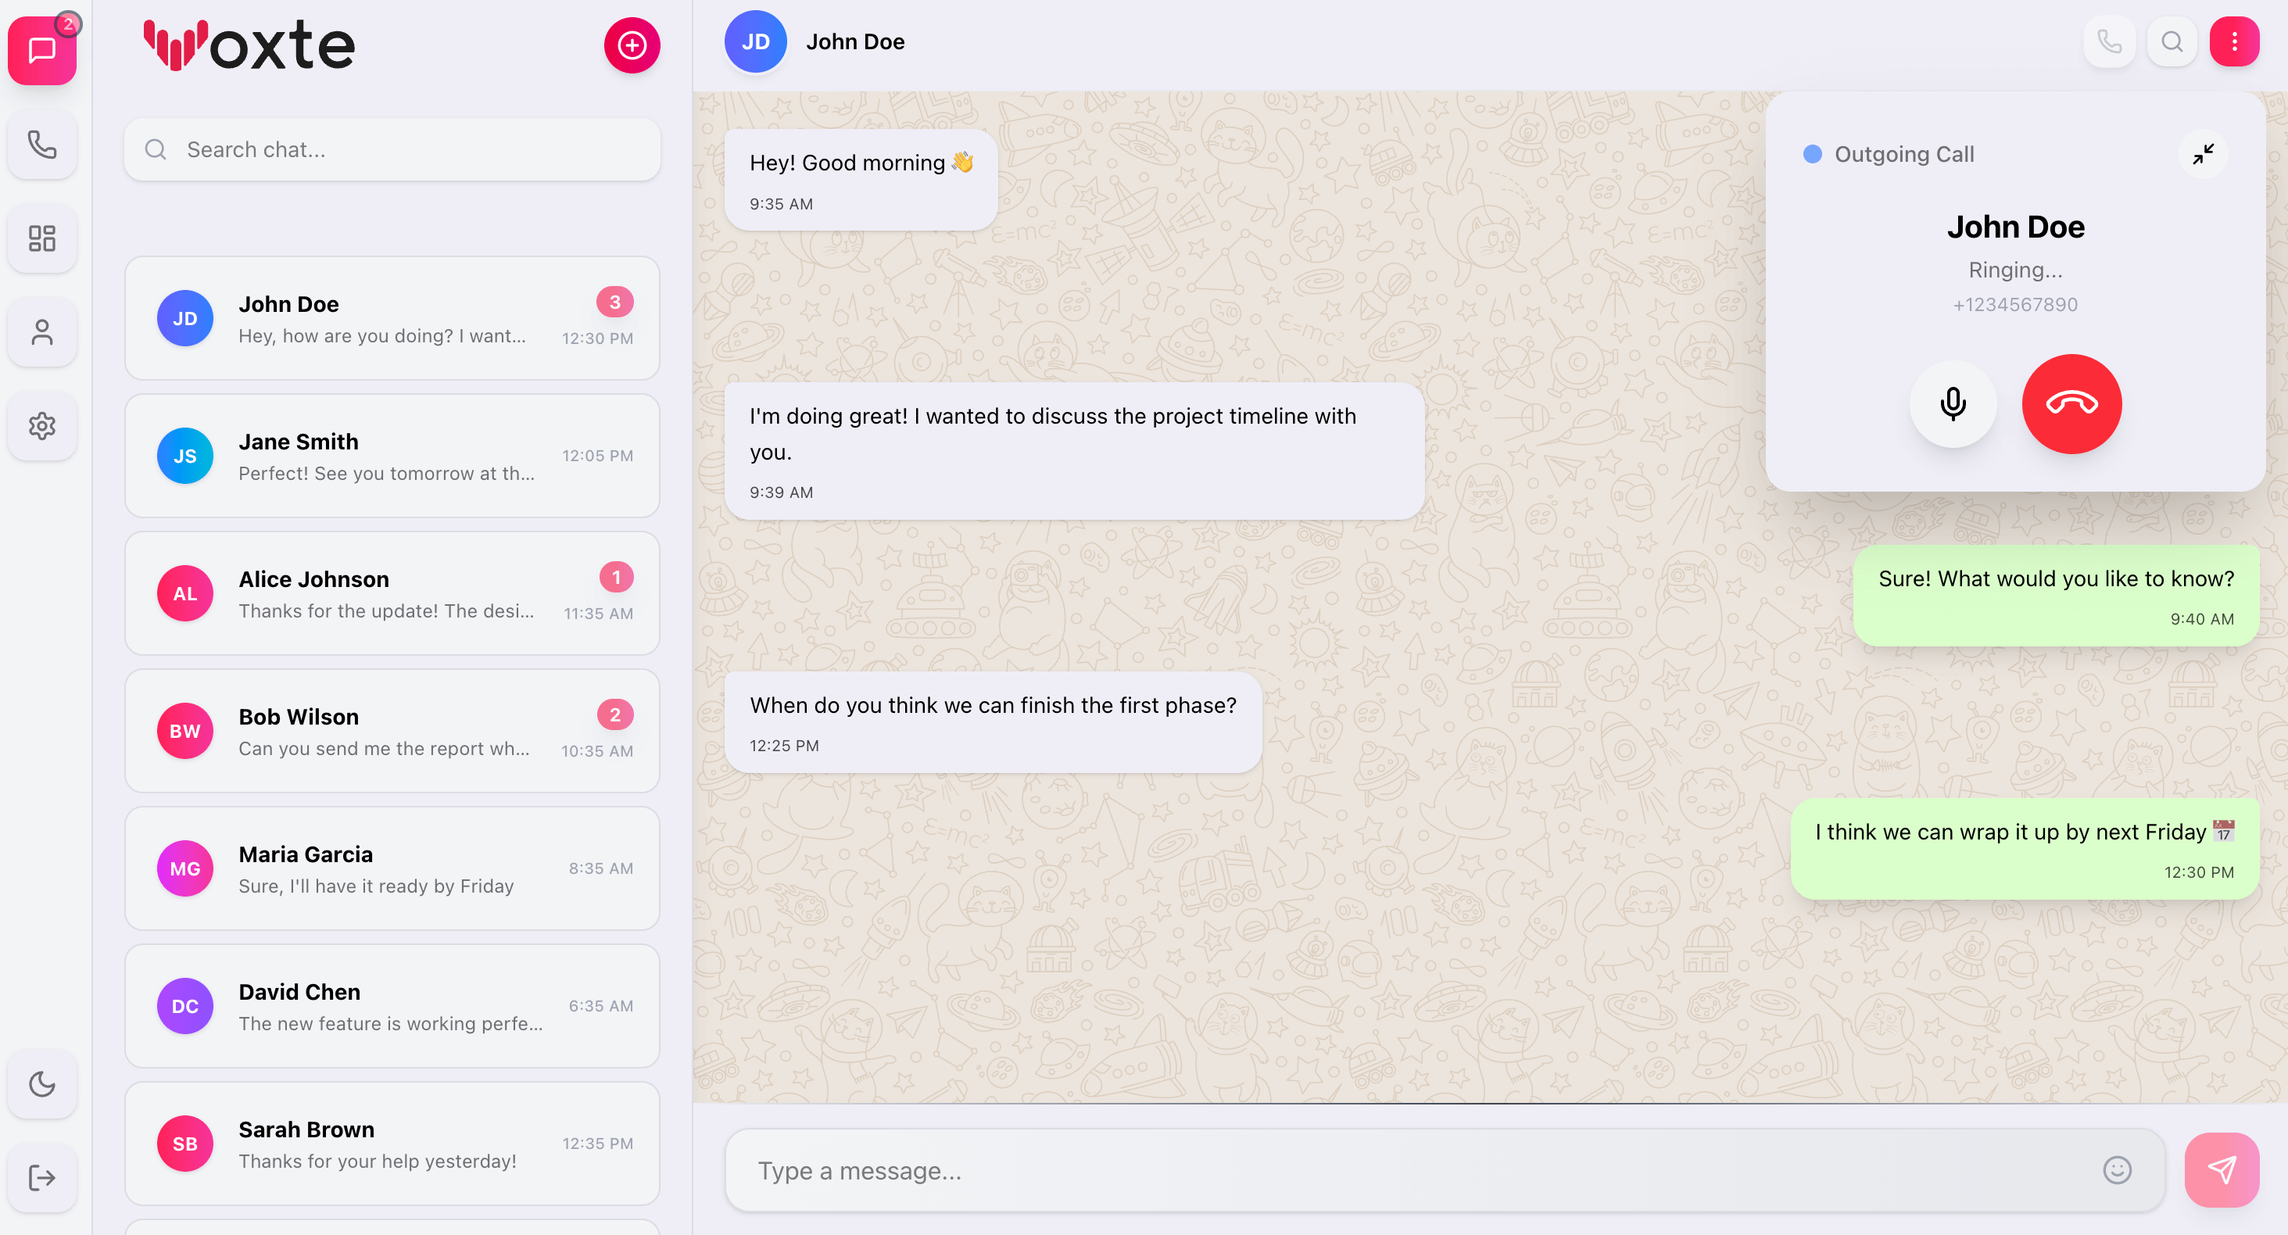This screenshot has width=2288, height=1235.
Task: Open Bob Wilson's unread message badge
Action: (615, 714)
